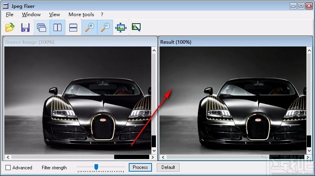The image size is (315, 176).
Task: Click the result car image preview
Action: [x=233, y=100]
